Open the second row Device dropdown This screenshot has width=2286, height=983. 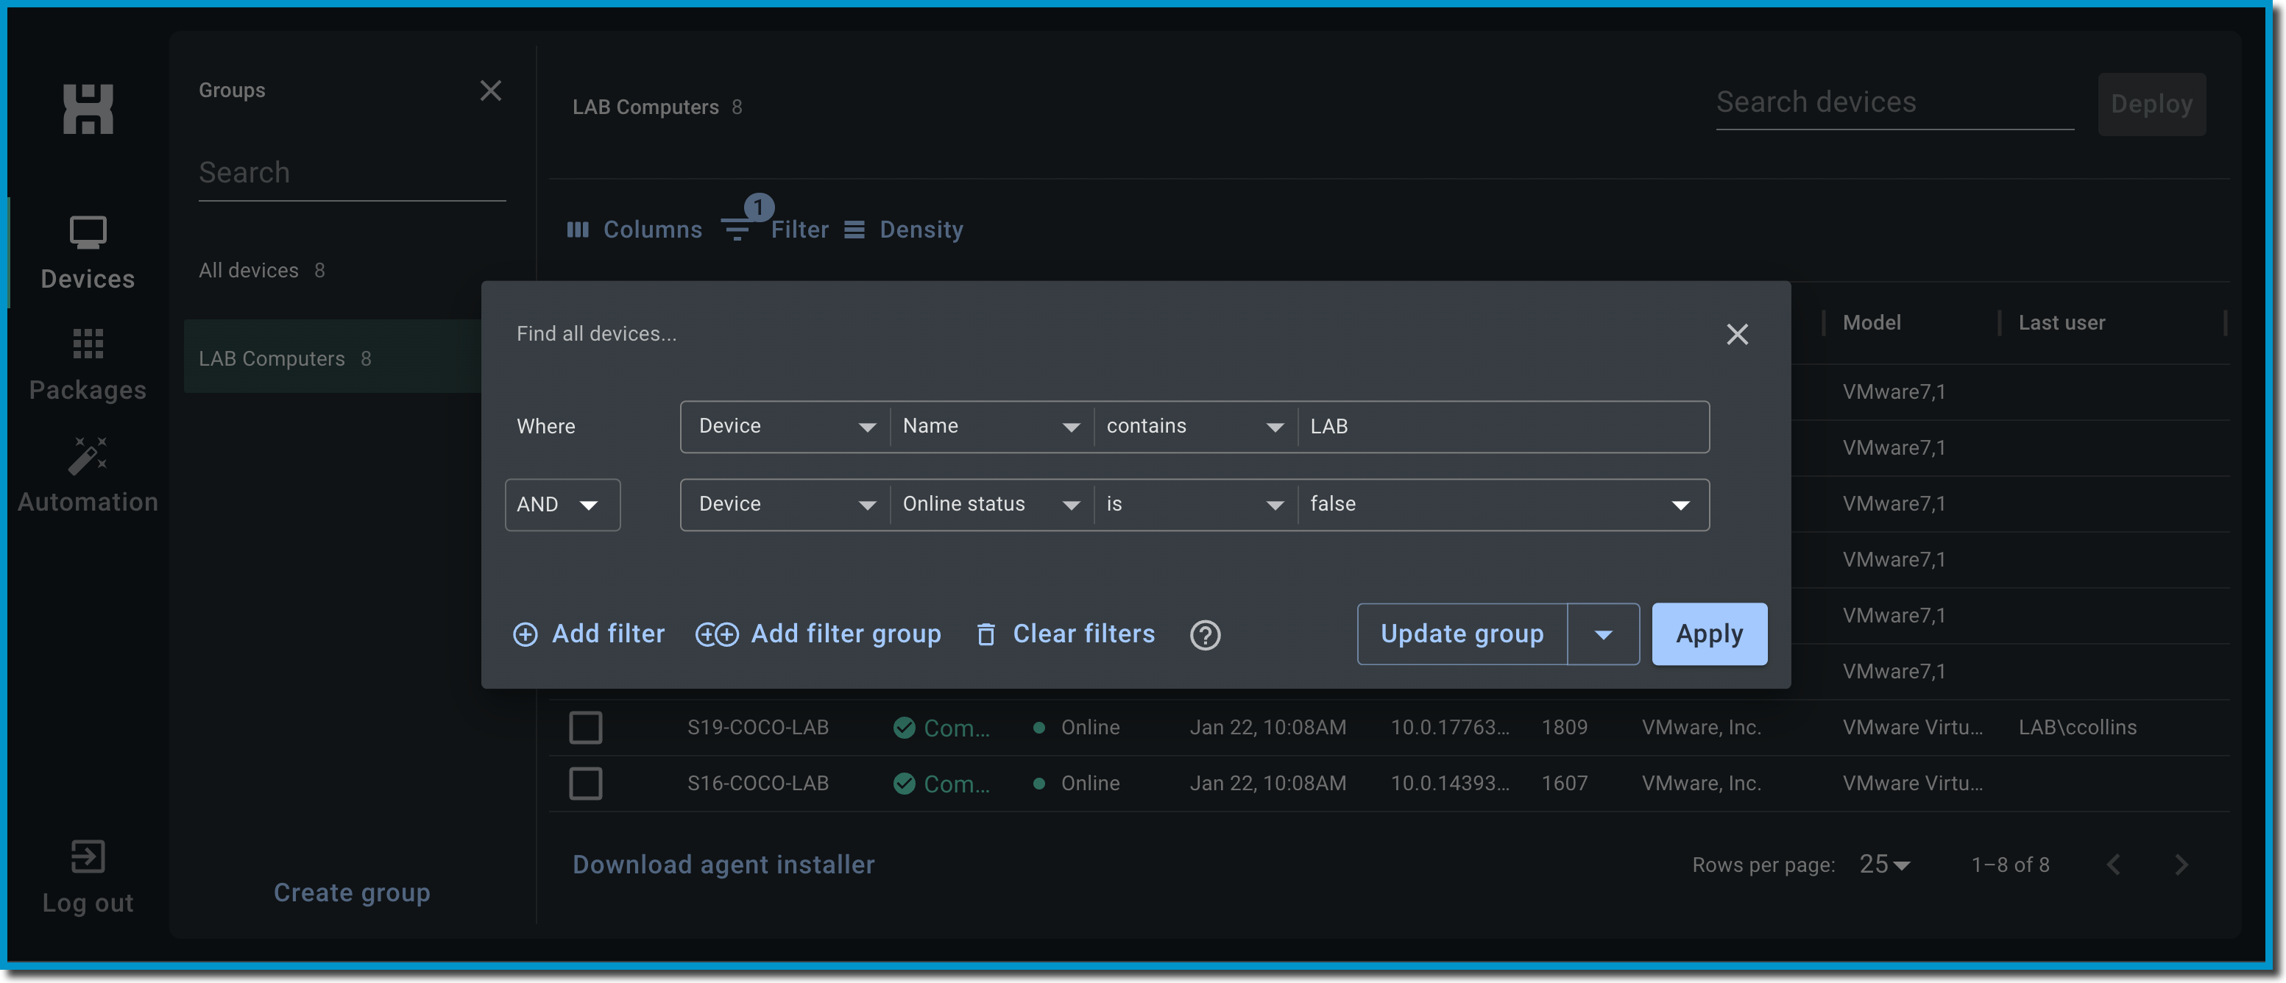tap(785, 505)
